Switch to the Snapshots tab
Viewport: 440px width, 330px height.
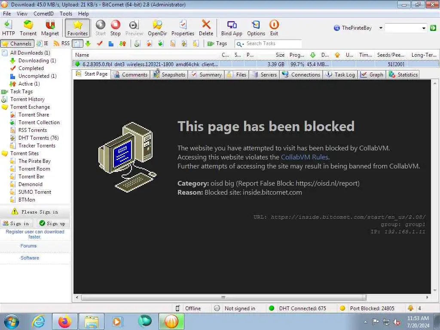pos(169,75)
